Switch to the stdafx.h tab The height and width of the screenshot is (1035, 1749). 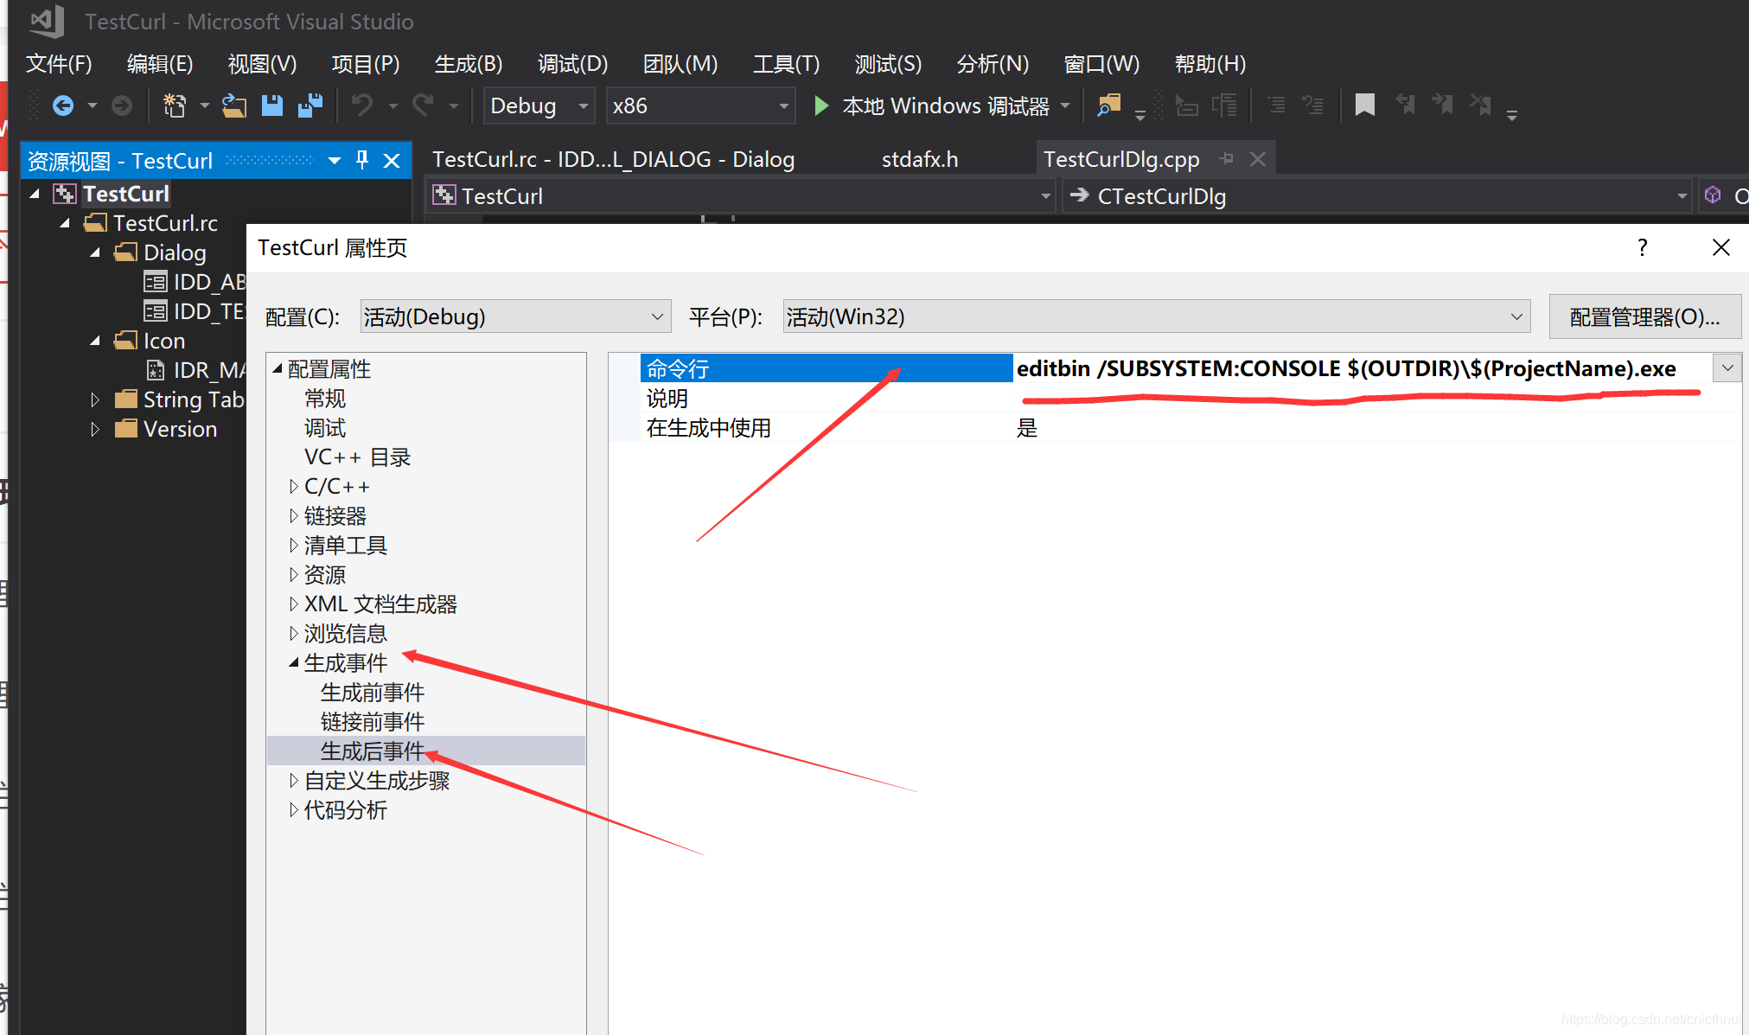[919, 159]
